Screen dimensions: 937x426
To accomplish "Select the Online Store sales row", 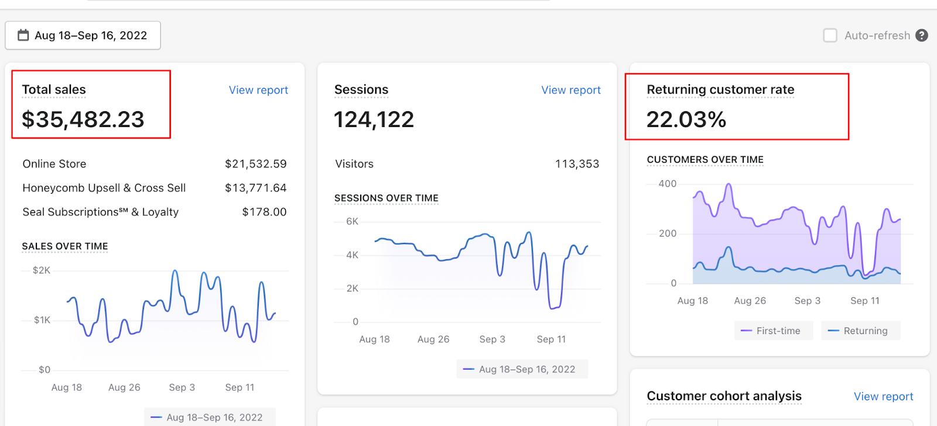I will click(155, 164).
